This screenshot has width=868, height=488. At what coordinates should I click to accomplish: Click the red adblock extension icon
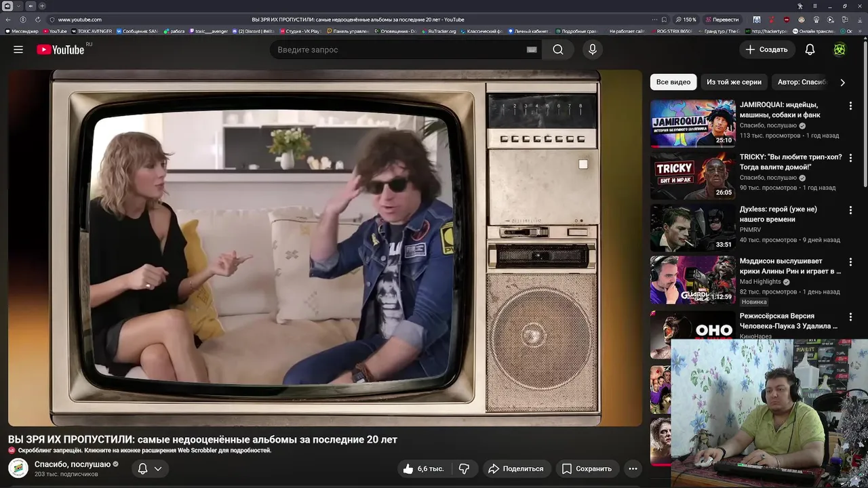pos(786,20)
